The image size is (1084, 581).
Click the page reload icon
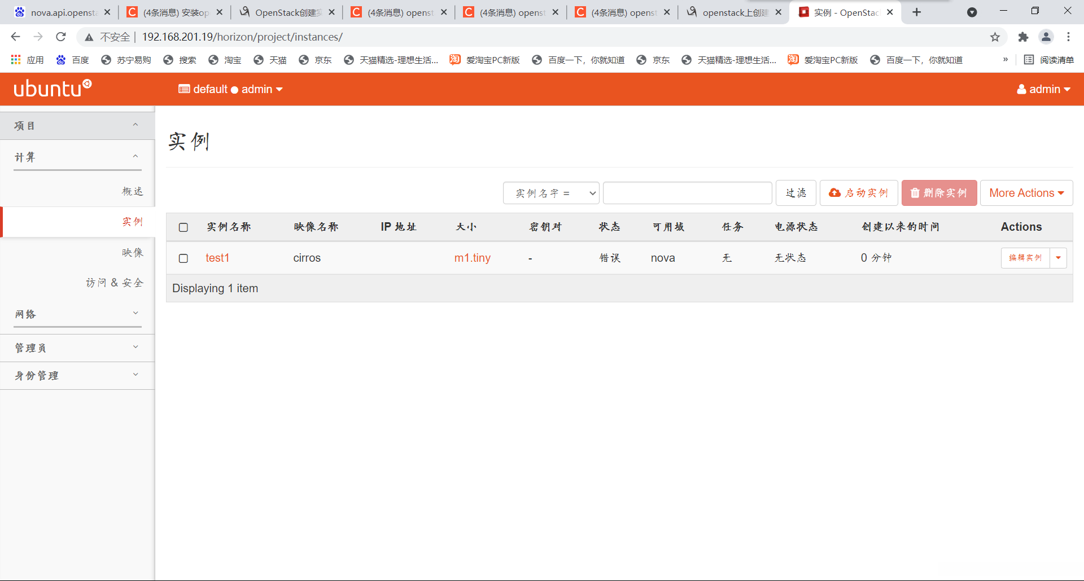tap(60, 37)
